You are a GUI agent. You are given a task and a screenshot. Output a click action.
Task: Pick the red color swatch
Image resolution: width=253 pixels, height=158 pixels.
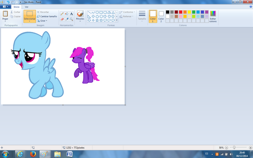click(181, 12)
